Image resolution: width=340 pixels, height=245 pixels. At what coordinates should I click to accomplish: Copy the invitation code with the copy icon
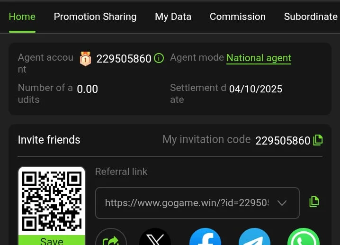pos(318,140)
